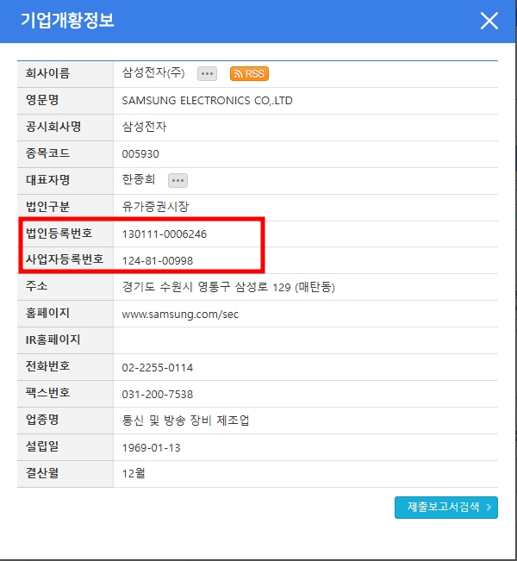Click the fax number 031-200-7538
Viewport: 517px width, 561px height.
pos(158,395)
